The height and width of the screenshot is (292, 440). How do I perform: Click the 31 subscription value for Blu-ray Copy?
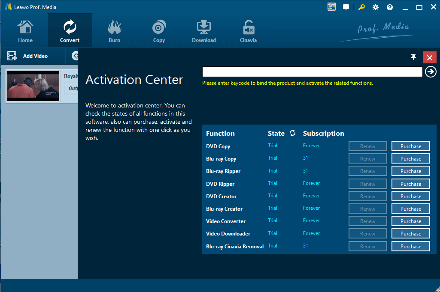[x=305, y=158]
